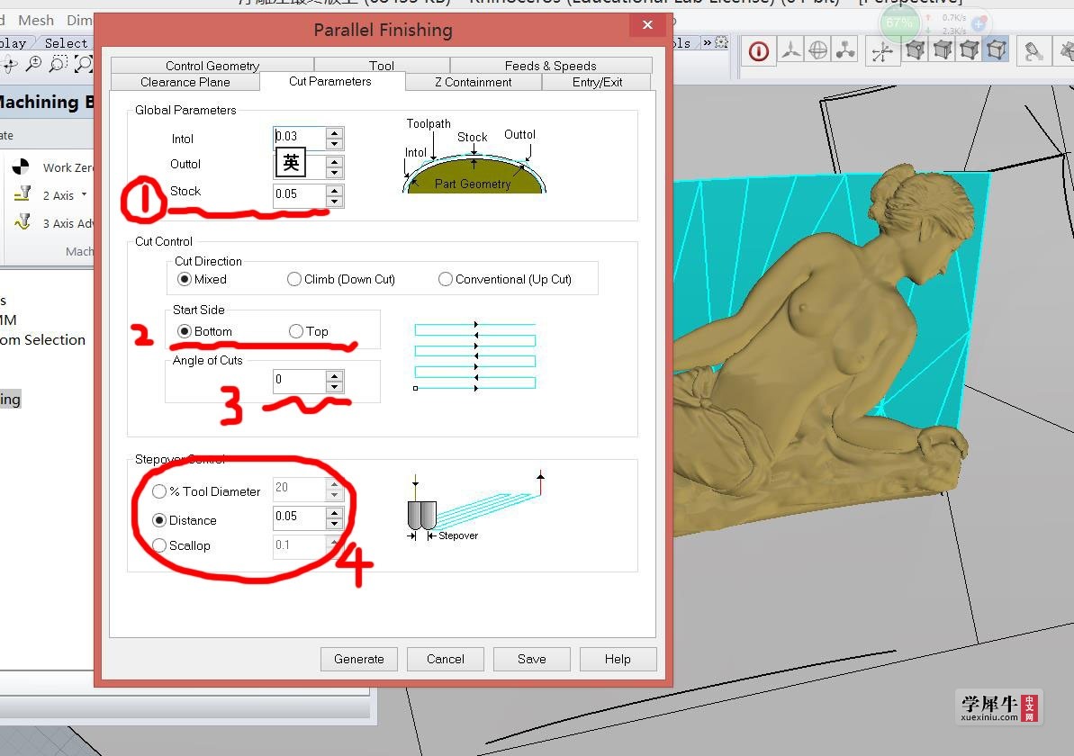Open the Feeds & Speeds tab
1074x756 pixels.
coord(551,66)
